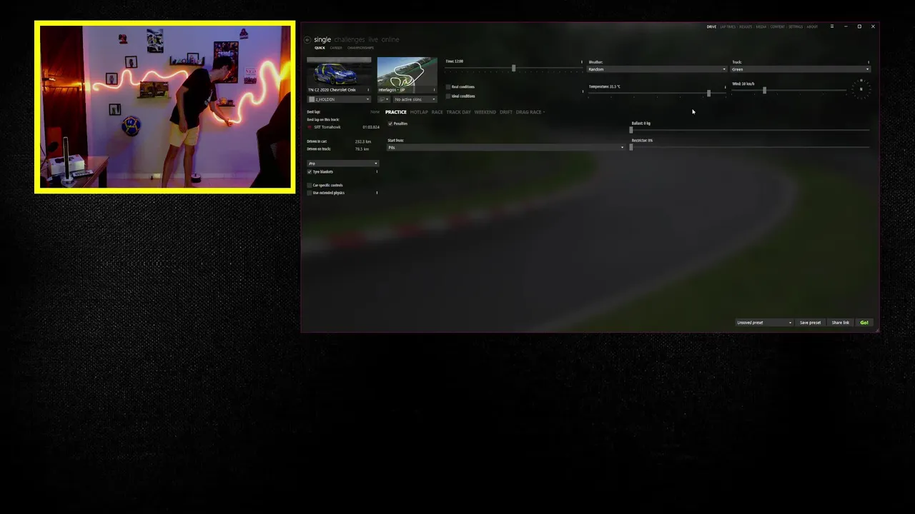The image size is (915, 514).
Task: Open the Track state dropdown set to Green
Action: click(801, 69)
